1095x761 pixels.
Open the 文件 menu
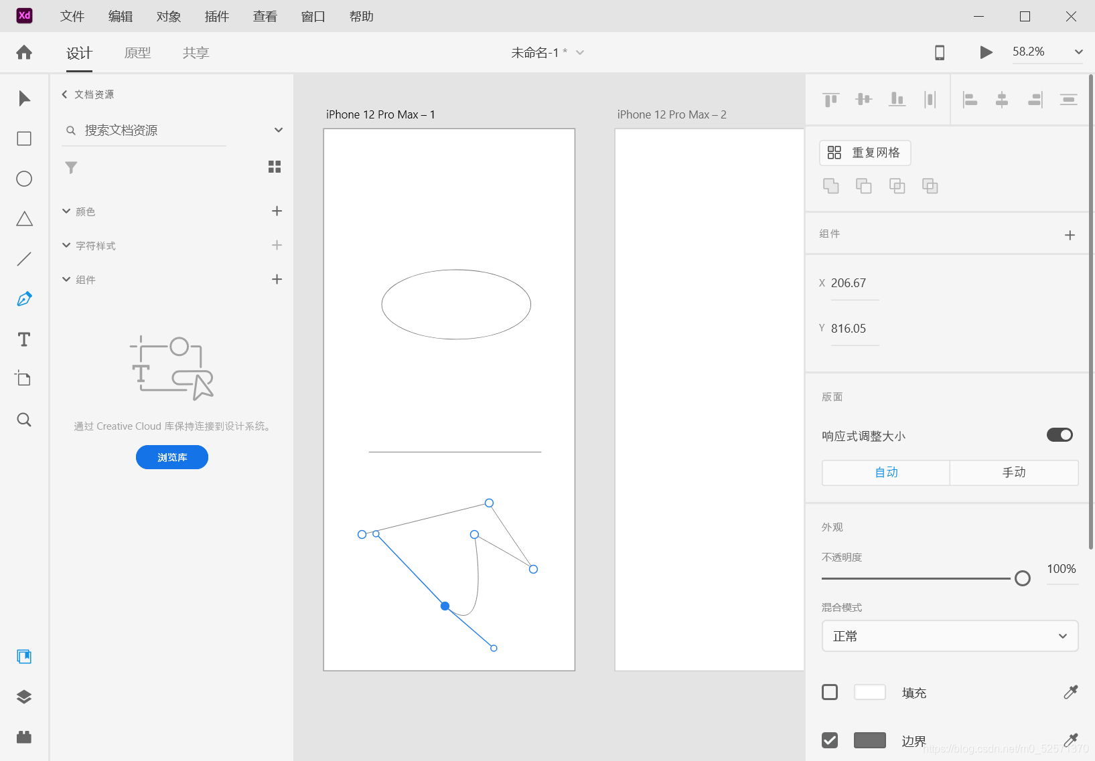[72, 16]
